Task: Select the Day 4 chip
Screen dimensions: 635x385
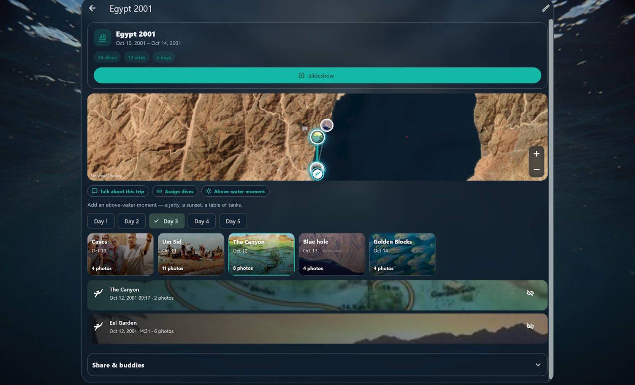Action: click(201, 221)
